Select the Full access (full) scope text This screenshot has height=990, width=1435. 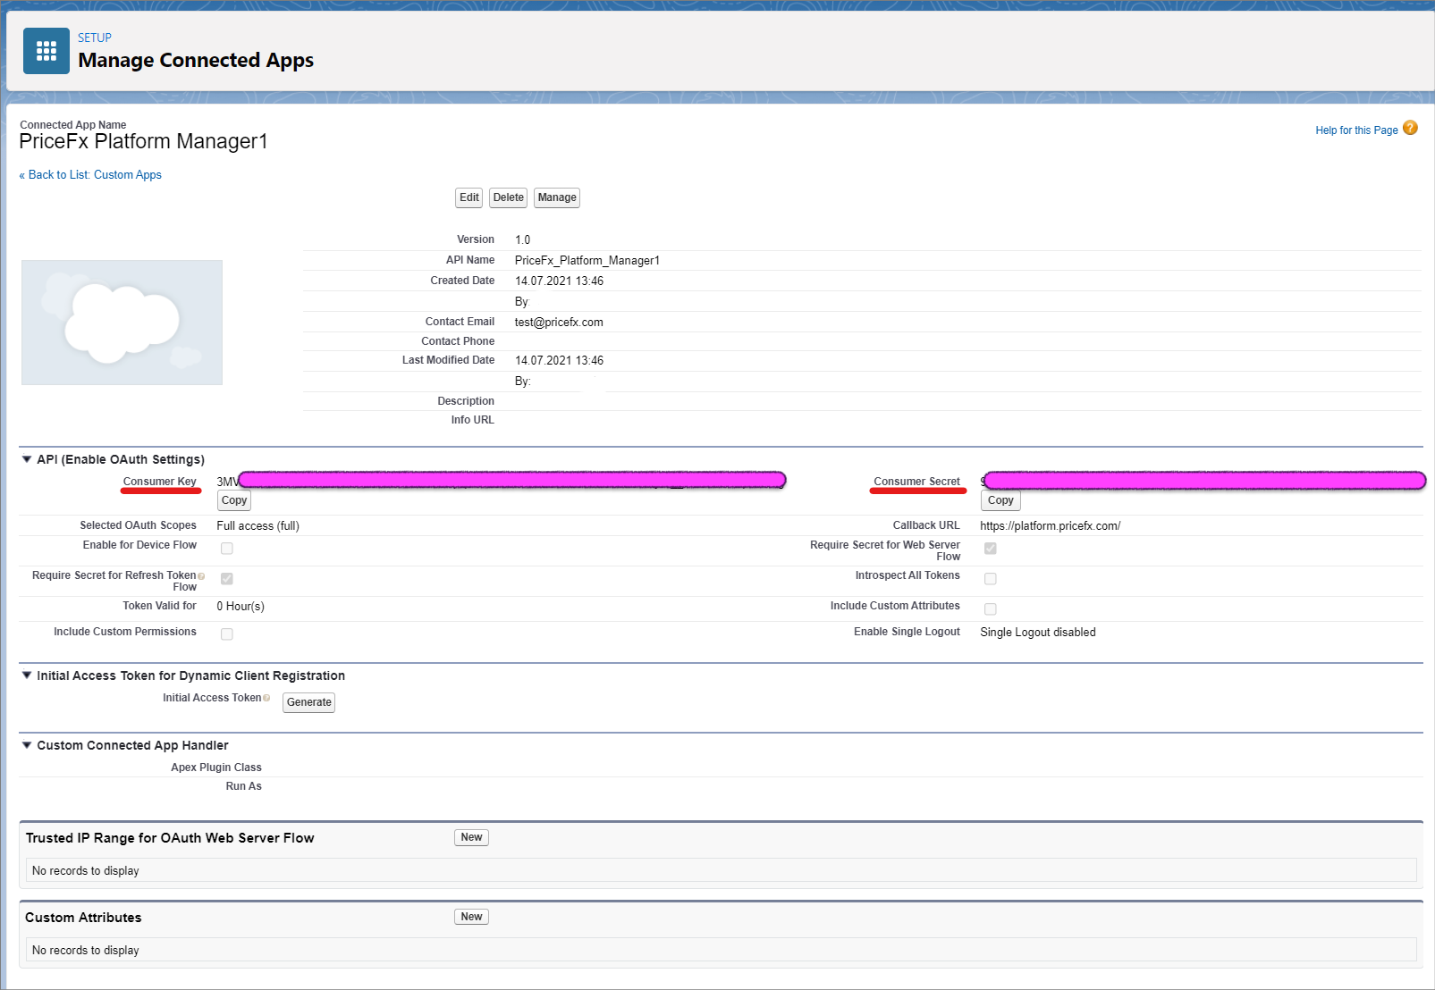coord(257,526)
